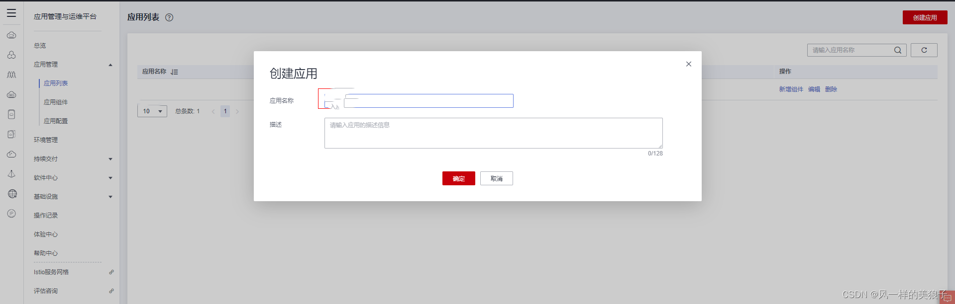Click the help question mark beside 应用列表
The height and width of the screenshot is (304, 955).
[169, 17]
